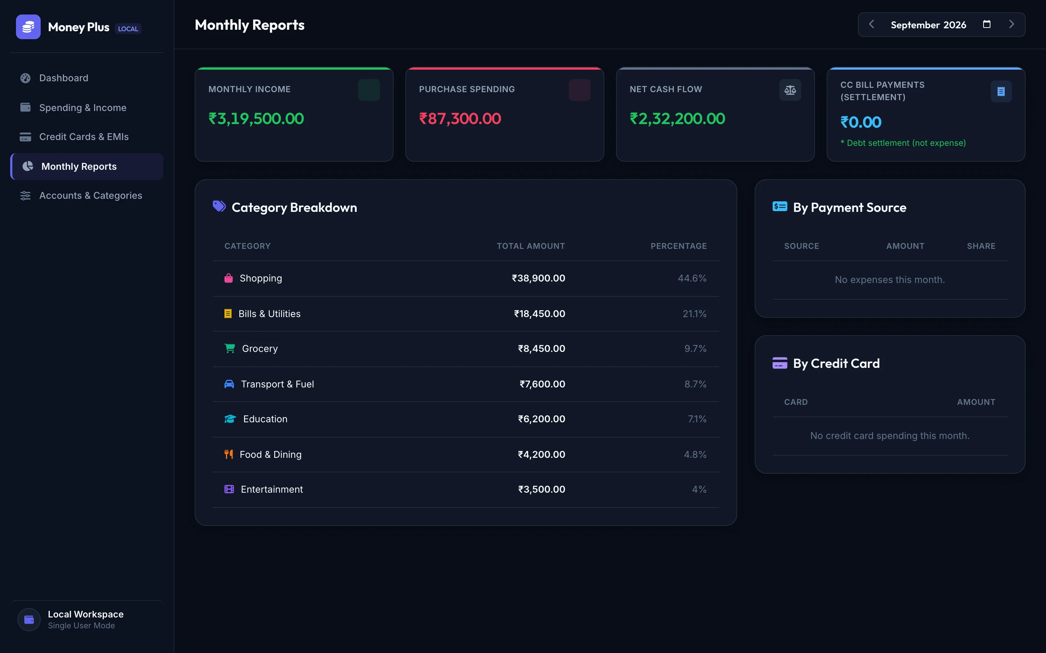The height and width of the screenshot is (653, 1046).
Task: Click the Money Plus coin-stack logo
Action: [28, 27]
